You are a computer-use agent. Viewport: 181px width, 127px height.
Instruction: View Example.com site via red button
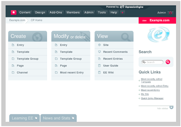pos(157,20)
